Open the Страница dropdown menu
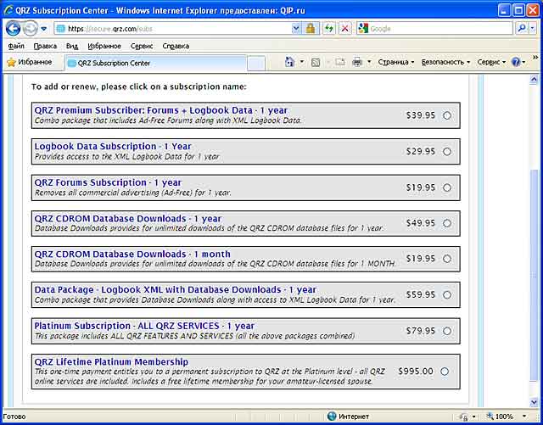Viewport: 543px width, 425px height. pos(395,62)
